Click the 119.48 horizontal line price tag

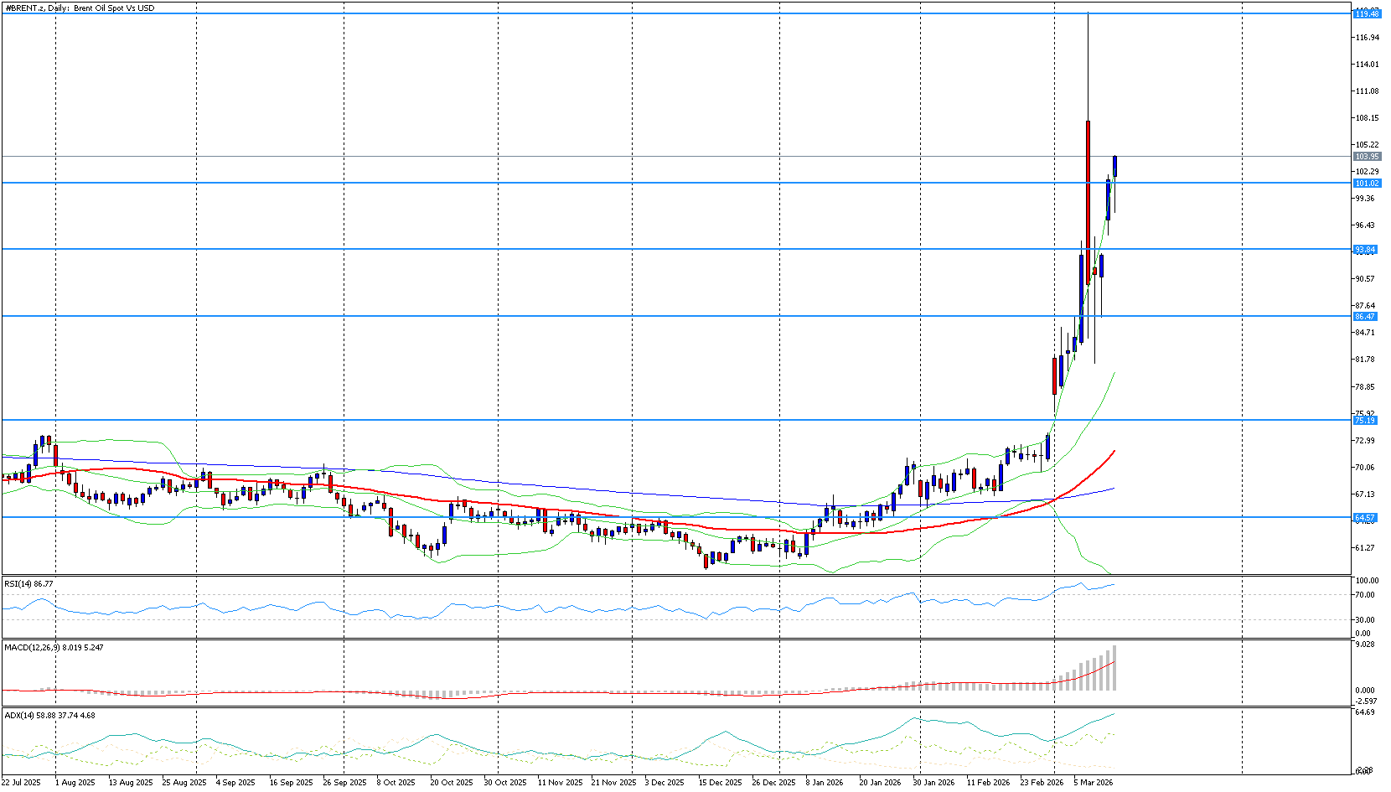tap(1367, 13)
